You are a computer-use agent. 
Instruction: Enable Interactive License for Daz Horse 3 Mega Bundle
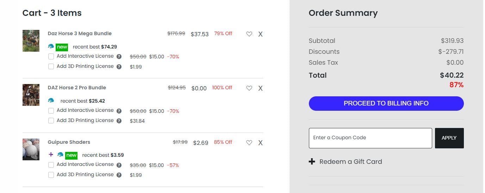[51, 56]
